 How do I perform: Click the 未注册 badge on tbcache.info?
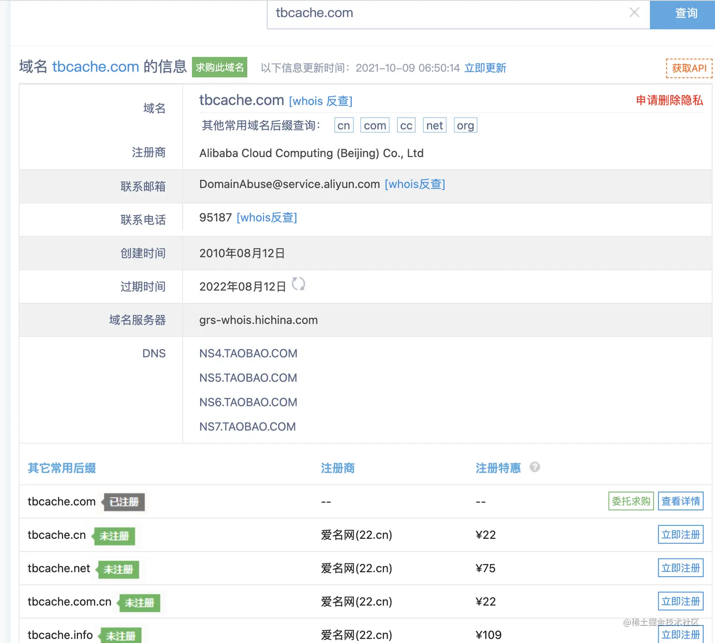pos(120,636)
